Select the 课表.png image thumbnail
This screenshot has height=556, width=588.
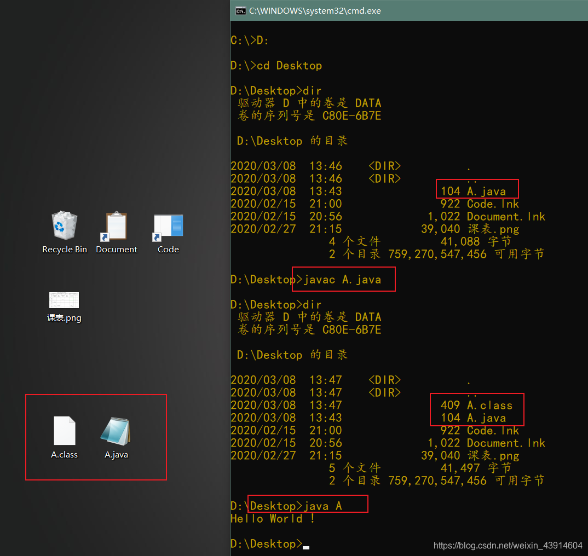tap(64, 300)
